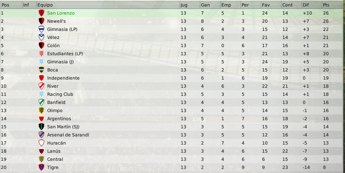Click the Newell's club badge icon

[41, 21]
